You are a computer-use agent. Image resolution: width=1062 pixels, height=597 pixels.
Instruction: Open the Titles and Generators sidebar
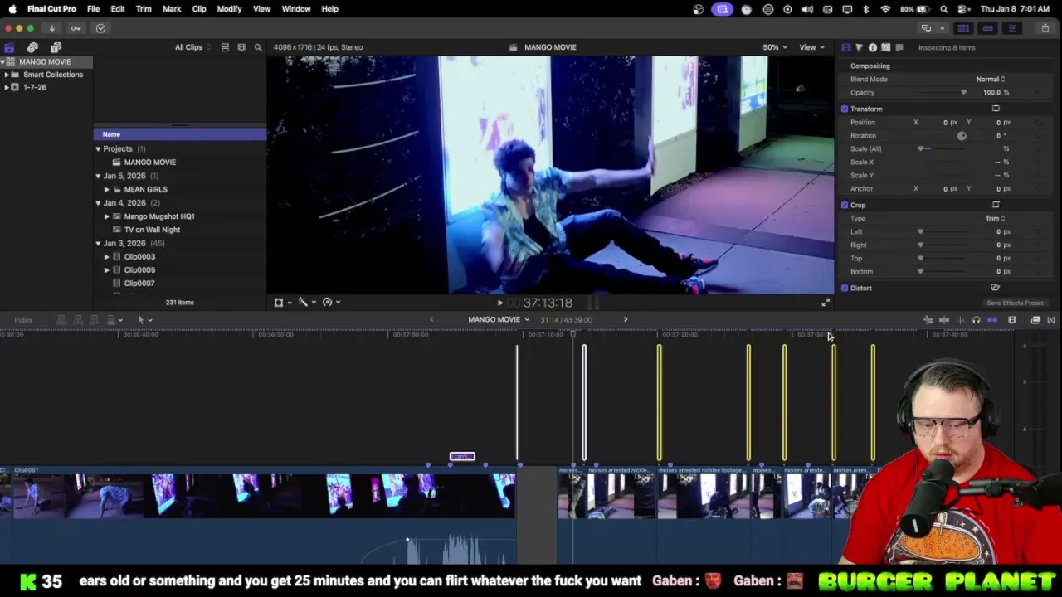(56, 47)
